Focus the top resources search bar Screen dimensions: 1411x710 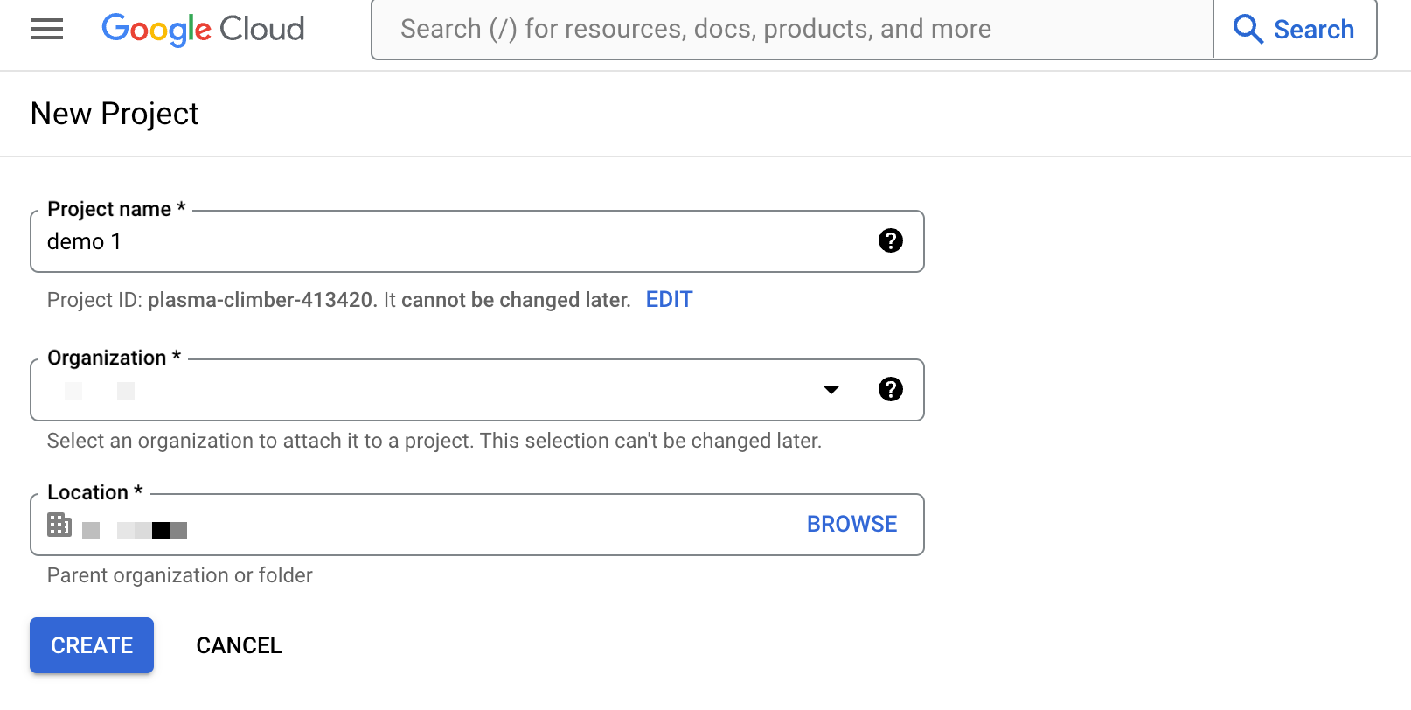click(x=787, y=30)
